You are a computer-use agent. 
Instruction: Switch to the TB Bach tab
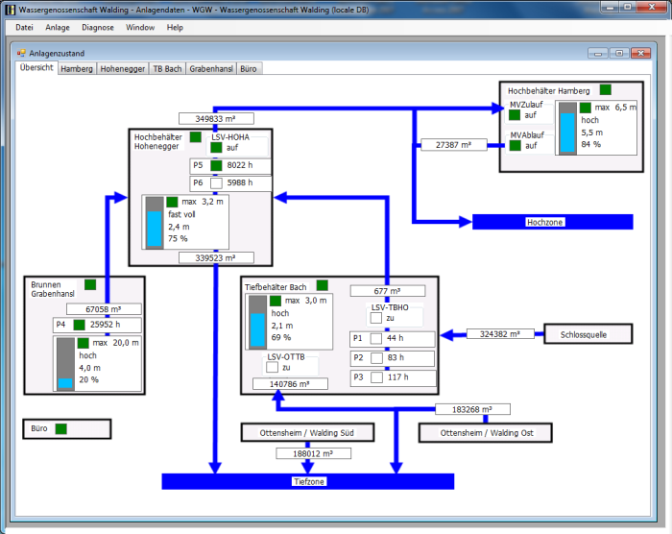167,69
